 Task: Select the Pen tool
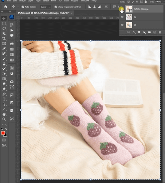tap(4, 94)
